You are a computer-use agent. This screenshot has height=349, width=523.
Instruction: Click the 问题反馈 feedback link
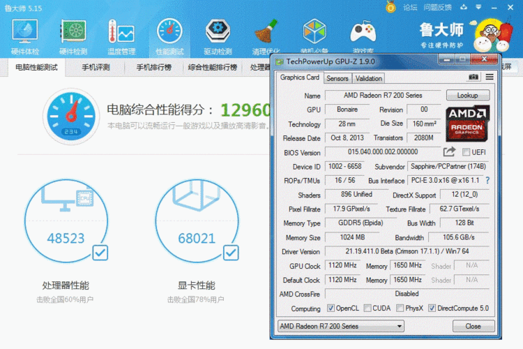coord(437,8)
